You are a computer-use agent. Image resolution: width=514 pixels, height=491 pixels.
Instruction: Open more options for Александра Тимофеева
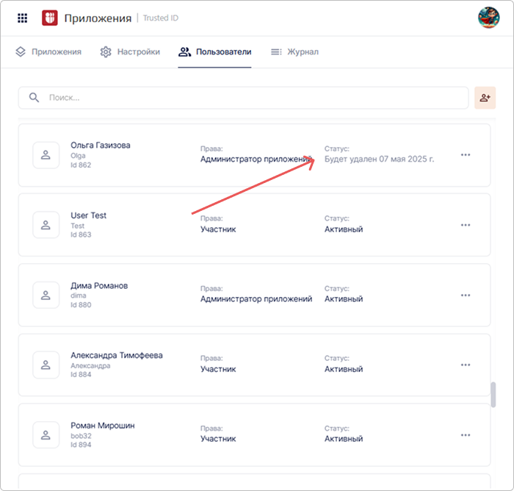click(466, 365)
